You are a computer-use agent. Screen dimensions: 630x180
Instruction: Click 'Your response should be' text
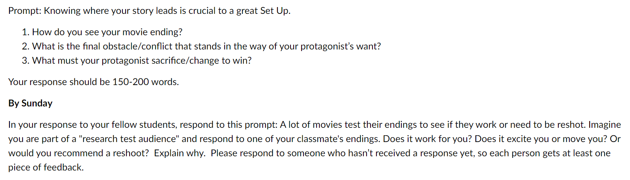click(59, 82)
